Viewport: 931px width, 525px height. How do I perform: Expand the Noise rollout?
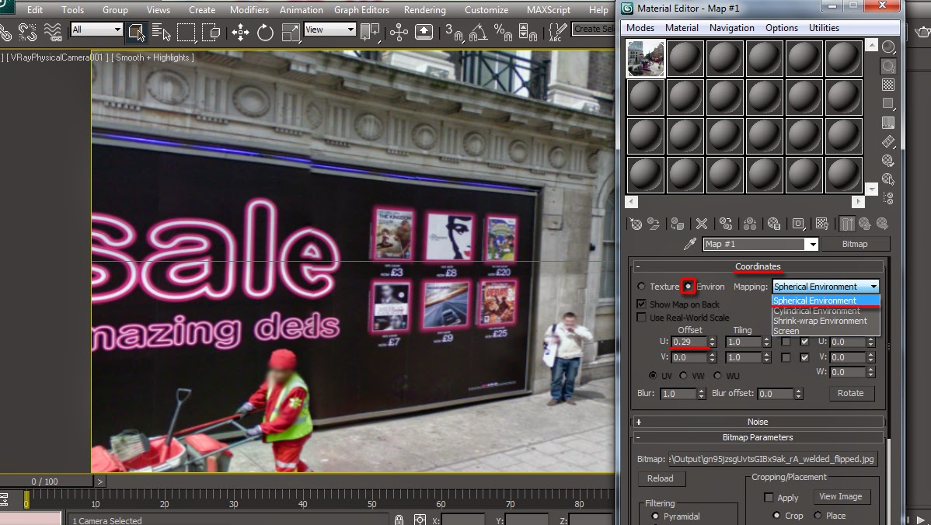coord(758,421)
